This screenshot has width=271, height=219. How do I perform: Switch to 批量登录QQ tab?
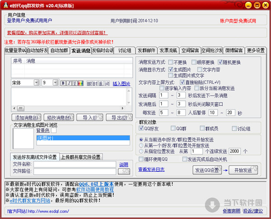[x=15, y=51]
